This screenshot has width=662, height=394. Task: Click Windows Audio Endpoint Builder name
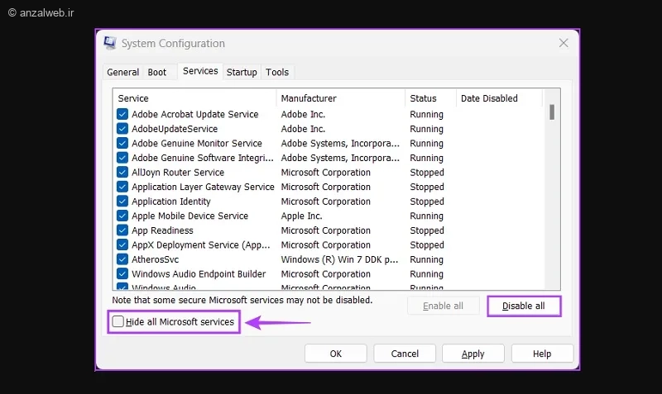pos(199,274)
